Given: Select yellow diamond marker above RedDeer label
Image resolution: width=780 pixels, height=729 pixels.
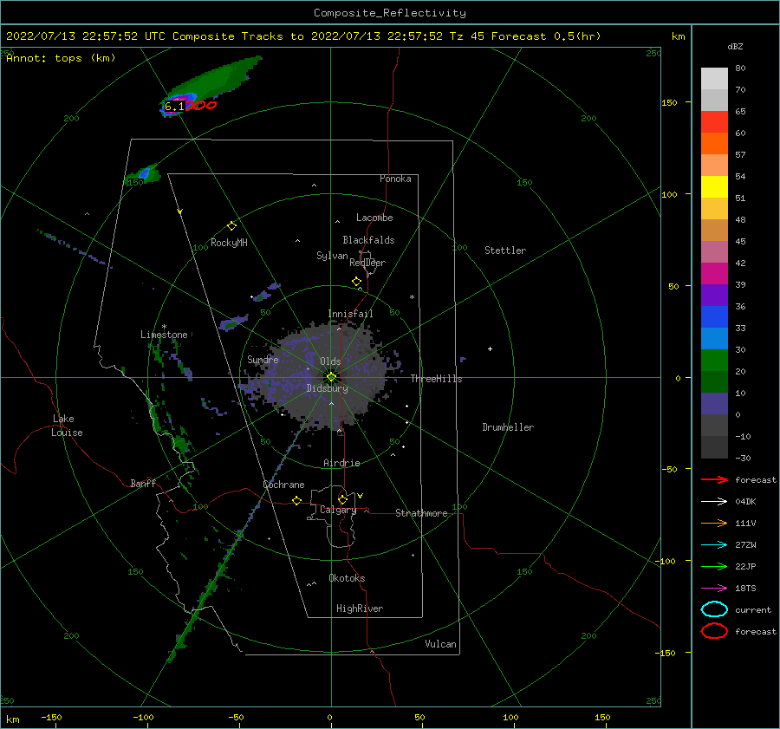Looking at the screenshot, I should click(x=356, y=282).
